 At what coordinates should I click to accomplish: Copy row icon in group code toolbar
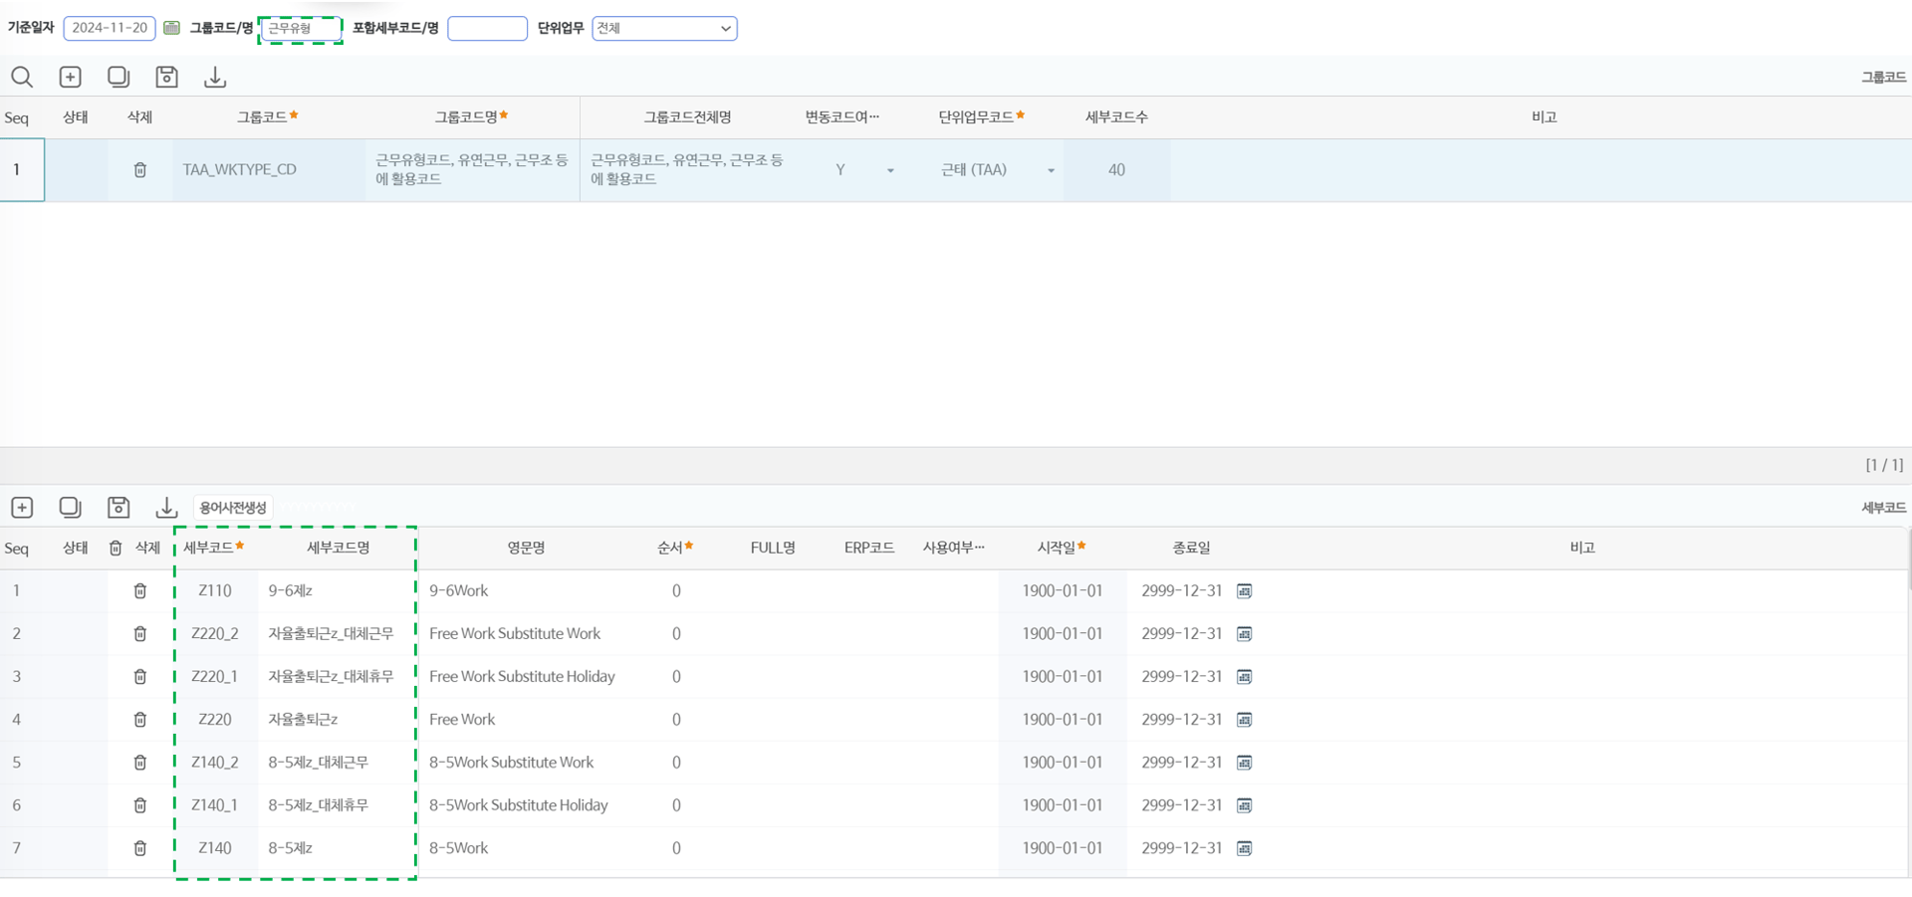[x=119, y=77]
